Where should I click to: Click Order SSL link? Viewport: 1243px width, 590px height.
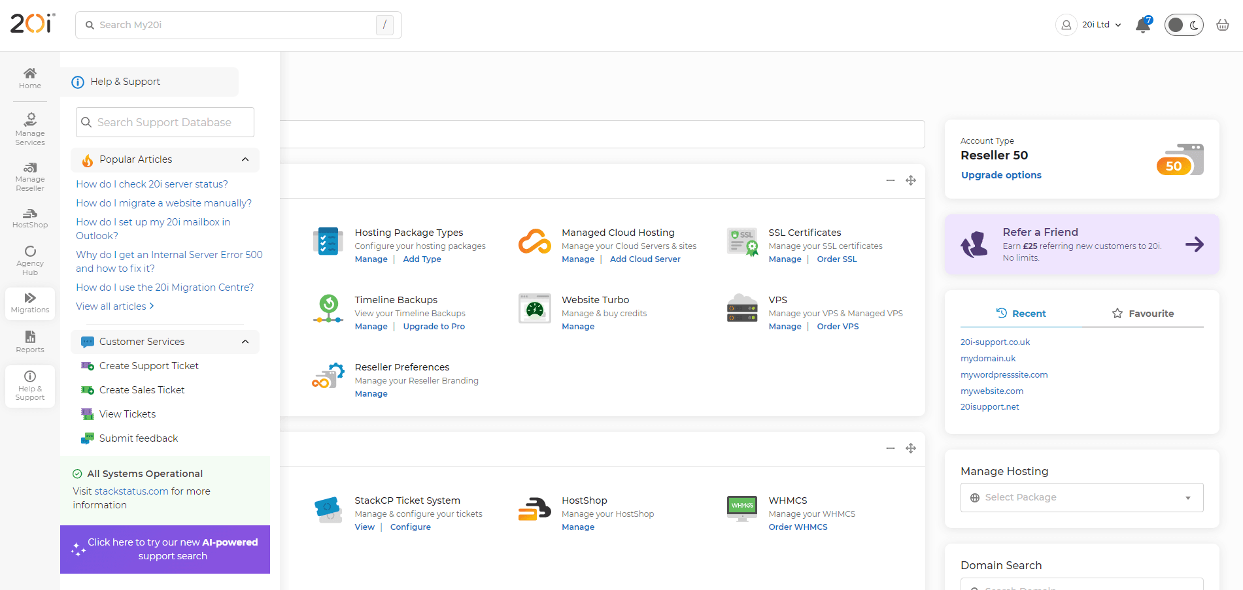click(836, 259)
